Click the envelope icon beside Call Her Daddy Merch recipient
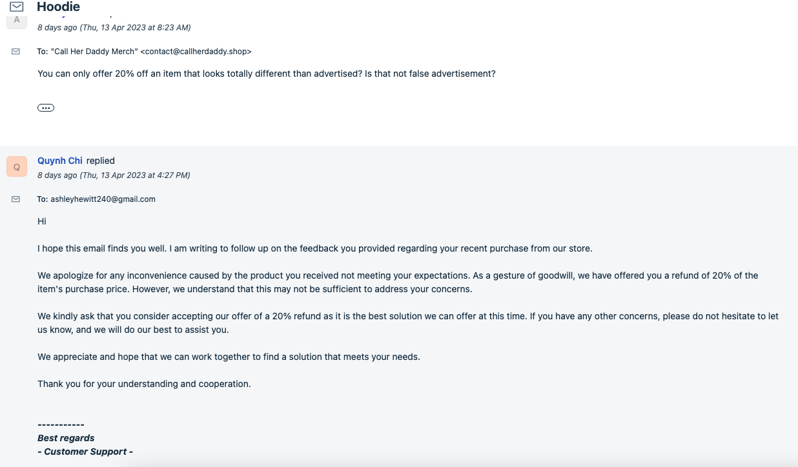The width and height of the screenshot is (798, 467). point(16,52)
